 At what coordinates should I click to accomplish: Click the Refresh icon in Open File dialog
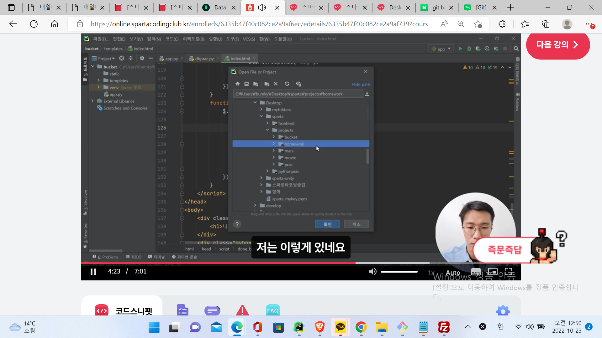(x=287, y=84)
